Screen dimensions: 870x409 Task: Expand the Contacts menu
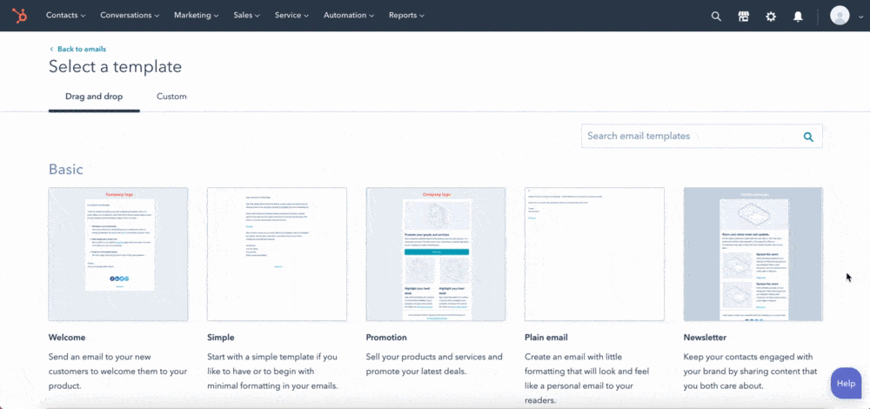(x=65, y=16)
